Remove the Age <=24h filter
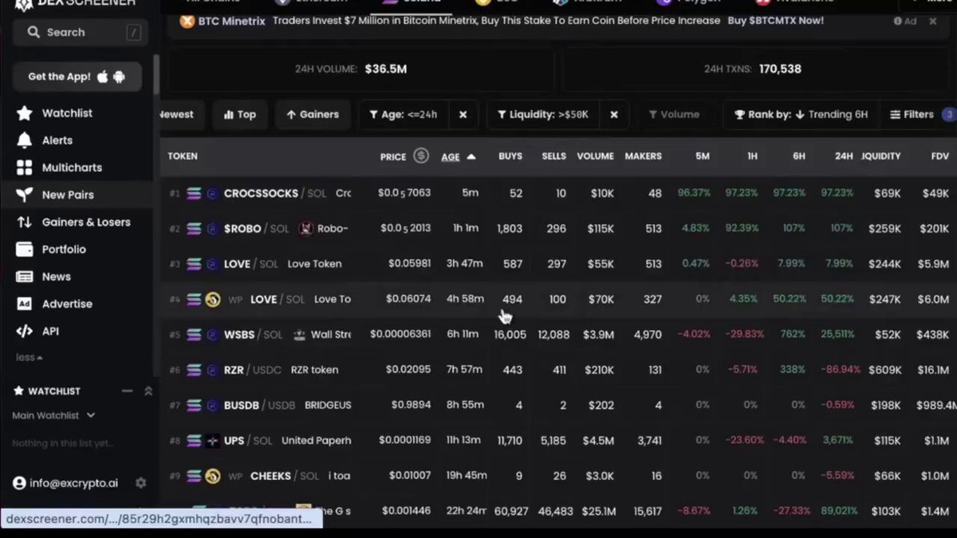957x538 pixels. coord(463,115)
